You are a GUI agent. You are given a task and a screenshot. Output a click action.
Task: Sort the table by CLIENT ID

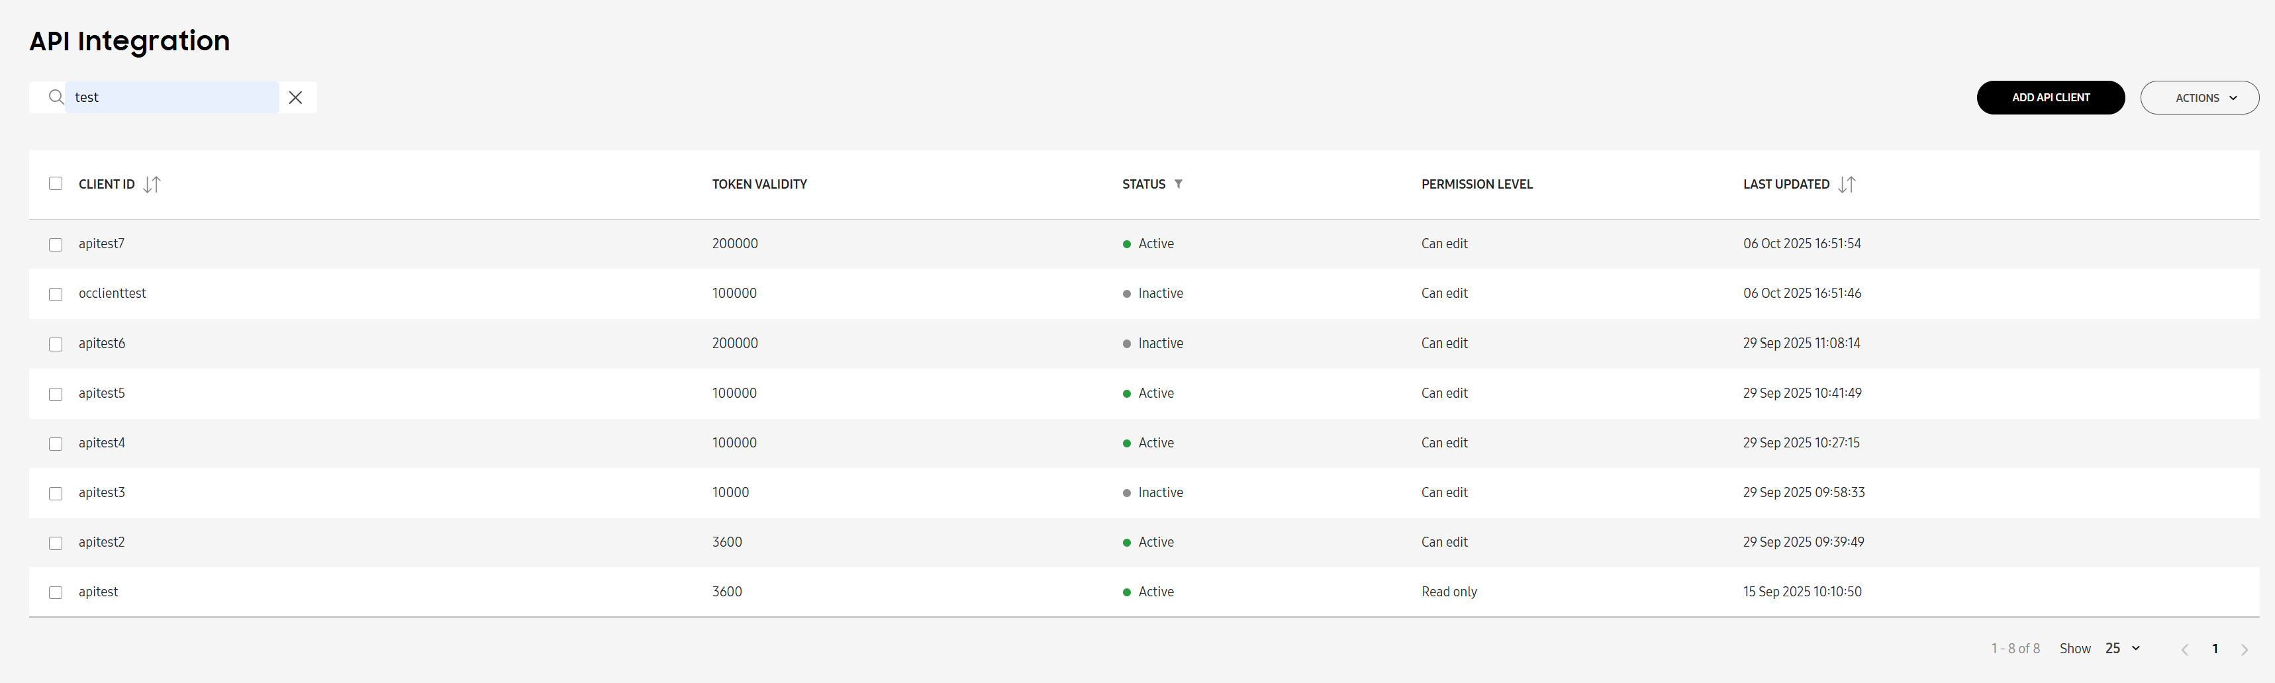[152, 185]
